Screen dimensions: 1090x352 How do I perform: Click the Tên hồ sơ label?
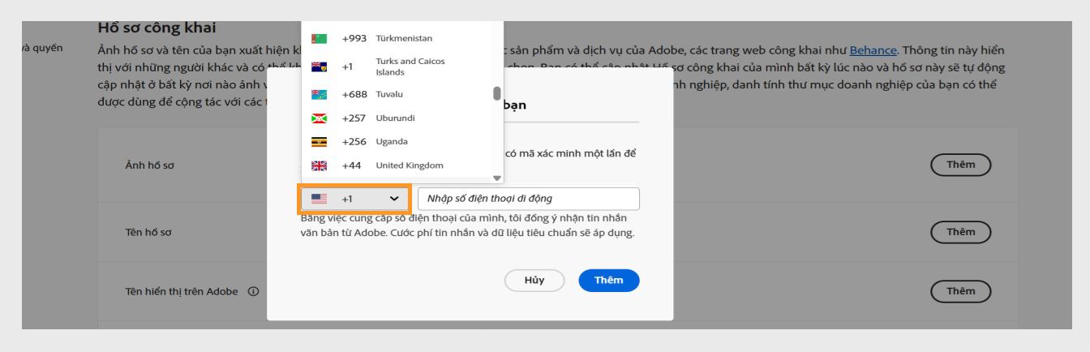tap(148, 232)
